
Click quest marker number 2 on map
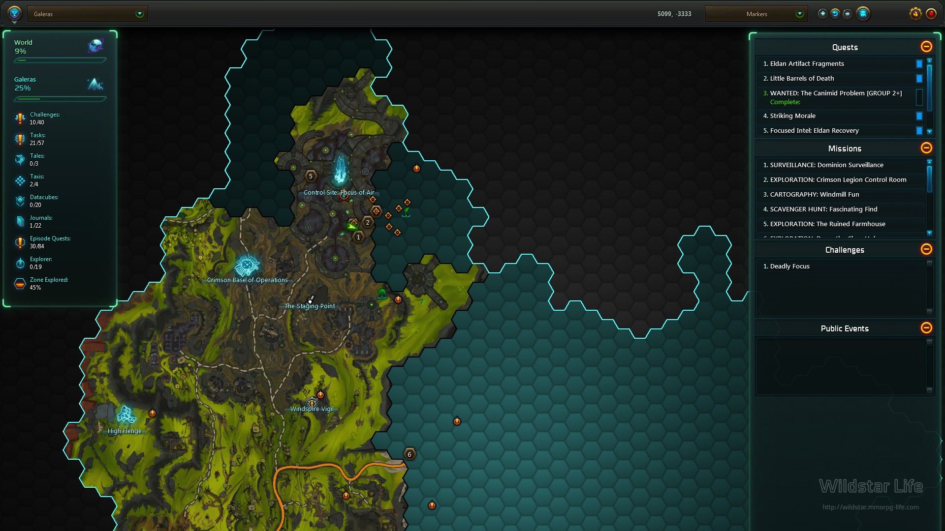point(368,222)
